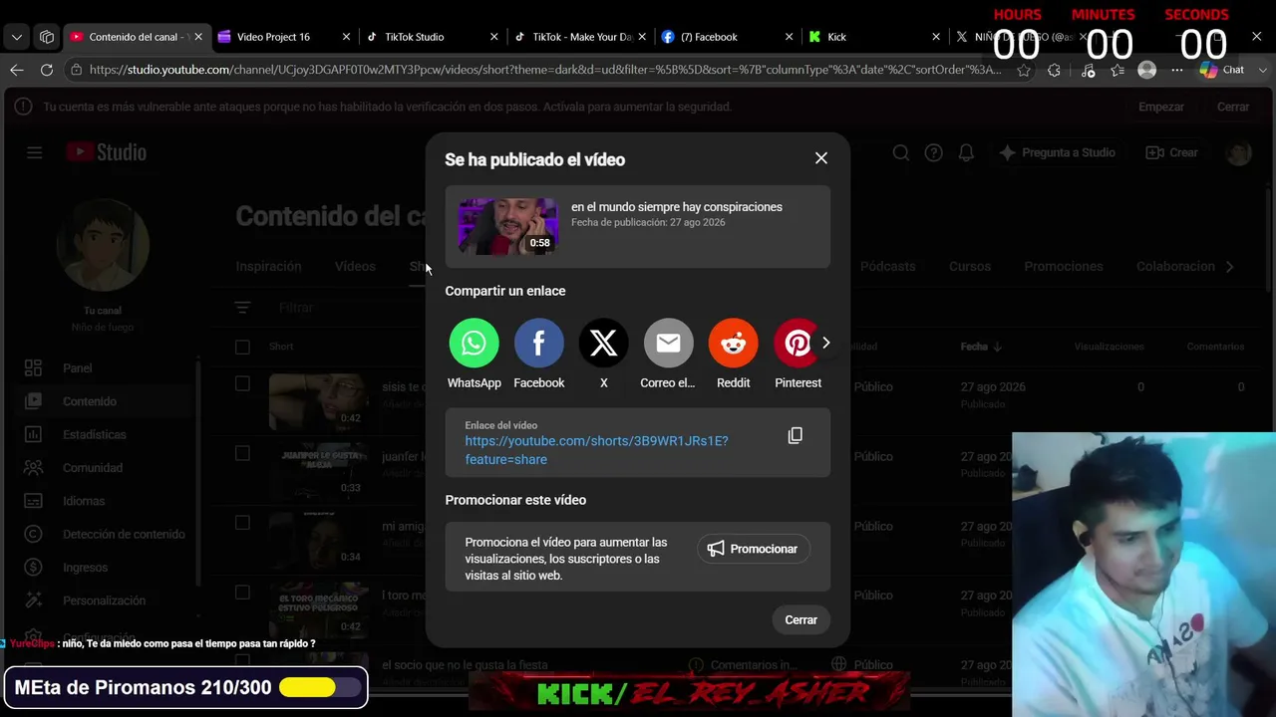Image resolution: width=1276 pixels, height=717 pixels.
Task: Open Pregunta a Studio
Action: [x=1057, y=152]
